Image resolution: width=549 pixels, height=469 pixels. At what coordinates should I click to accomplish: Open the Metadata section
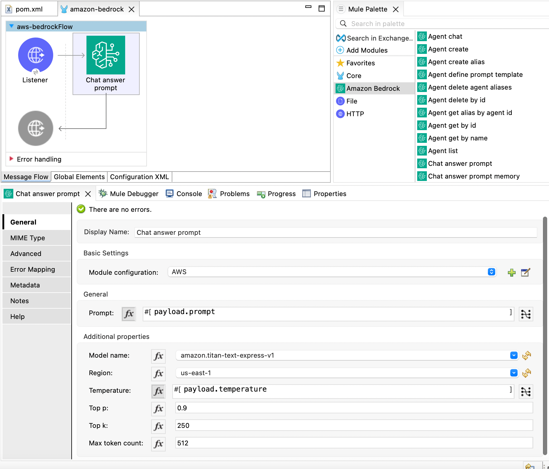click(37, 285)
